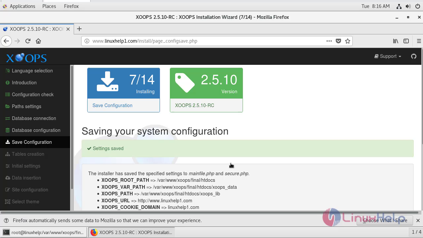Go to Database configuration step
Image resolution: width=423 pixels, height=238 pixels.
pyautogui.click(x=36, y=130)
